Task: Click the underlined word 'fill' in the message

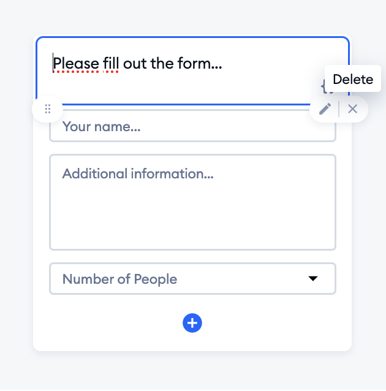Action: pos(111,64)
